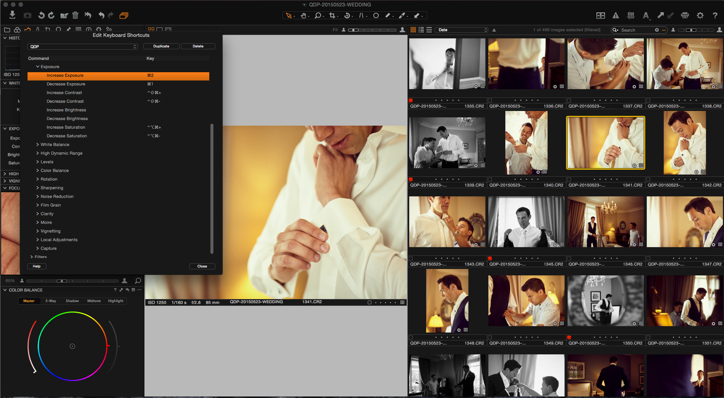The height and width of the screenshot is (398, 724).
Task: Rotate image left with counterclockwise icon
Action: (41, 15)
